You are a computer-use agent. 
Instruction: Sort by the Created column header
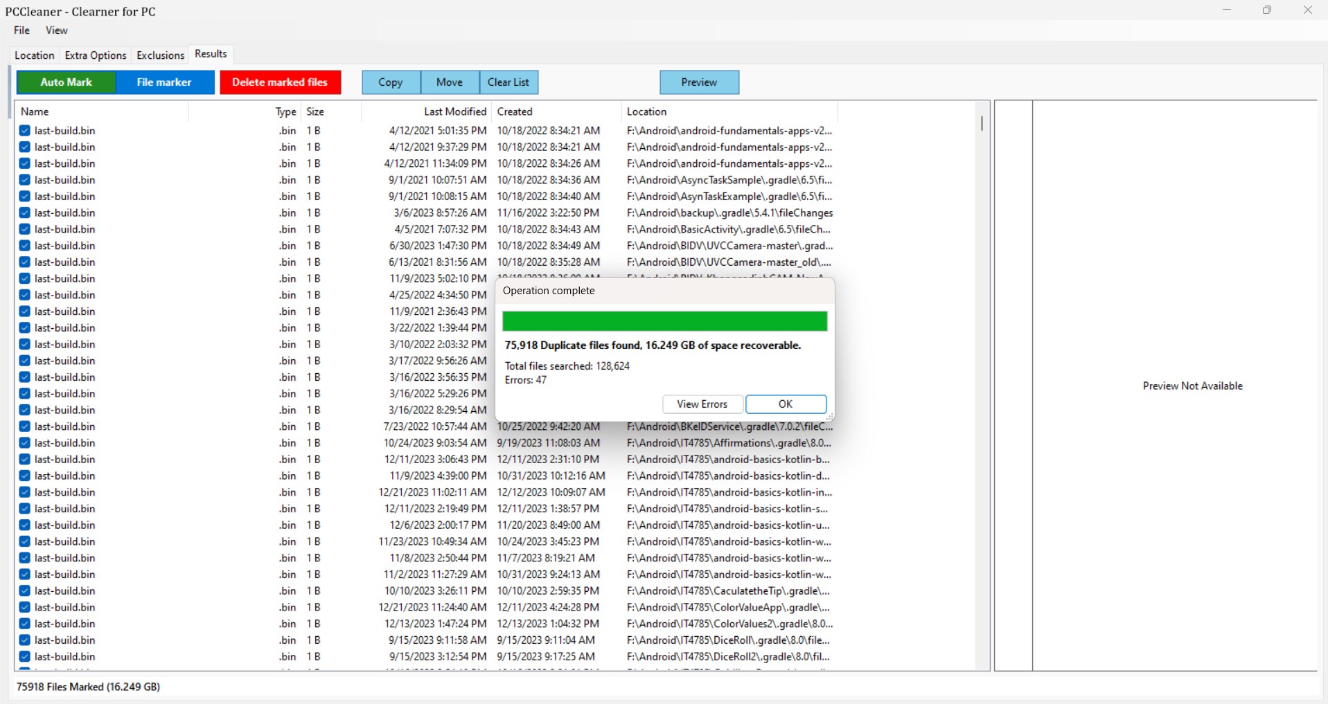tap(556, 111)
